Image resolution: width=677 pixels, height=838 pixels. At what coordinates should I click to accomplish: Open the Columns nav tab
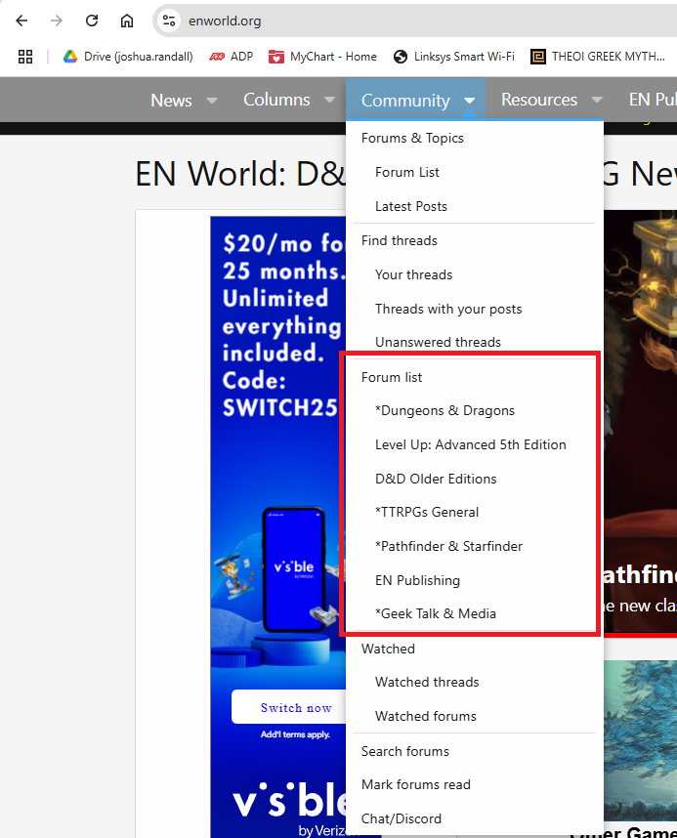tap(276, 100)
